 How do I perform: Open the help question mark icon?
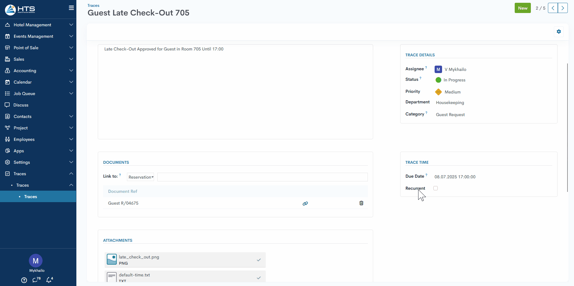24,280
